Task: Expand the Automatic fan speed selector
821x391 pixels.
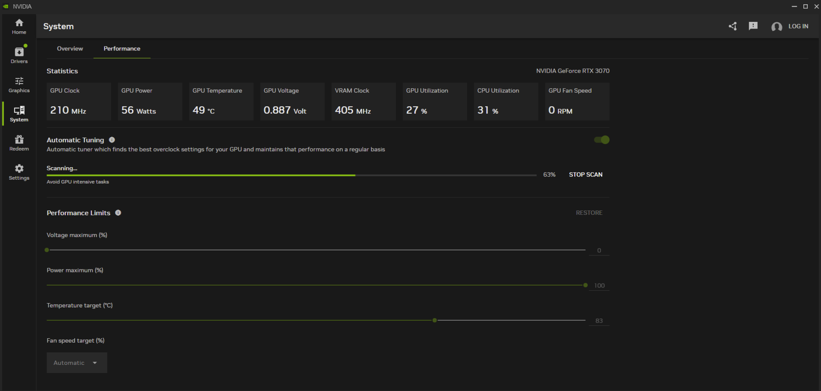Action: (77, 362)
